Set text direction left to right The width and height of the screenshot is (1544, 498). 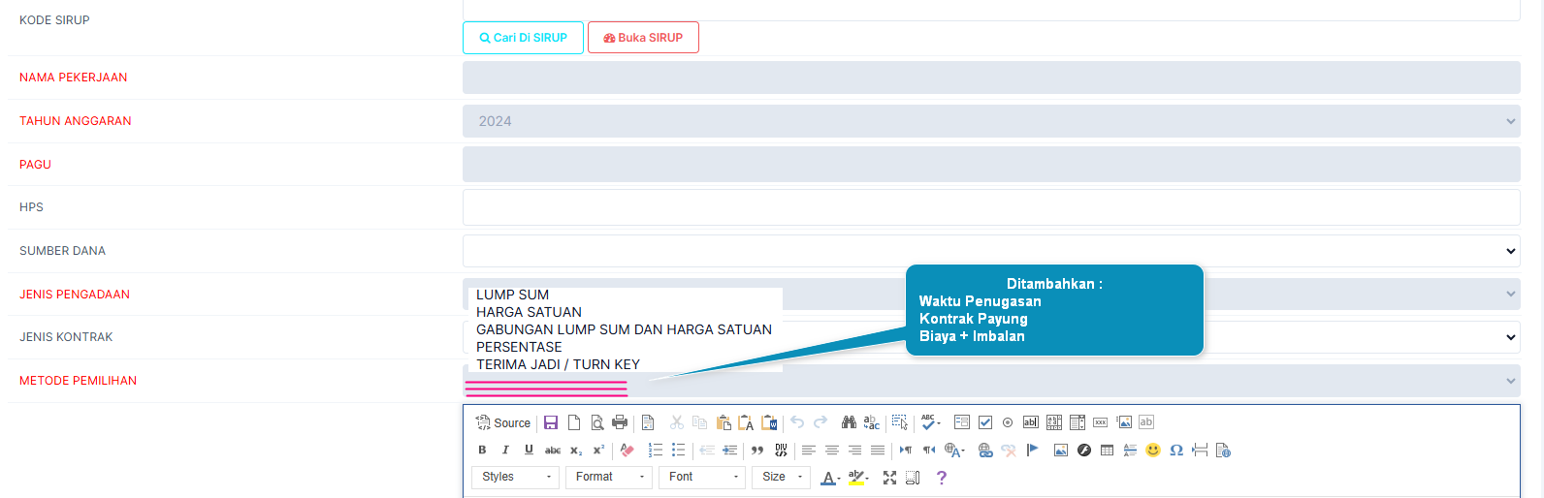point(906,450)
